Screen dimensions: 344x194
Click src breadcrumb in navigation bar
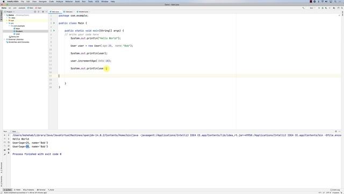10,8
